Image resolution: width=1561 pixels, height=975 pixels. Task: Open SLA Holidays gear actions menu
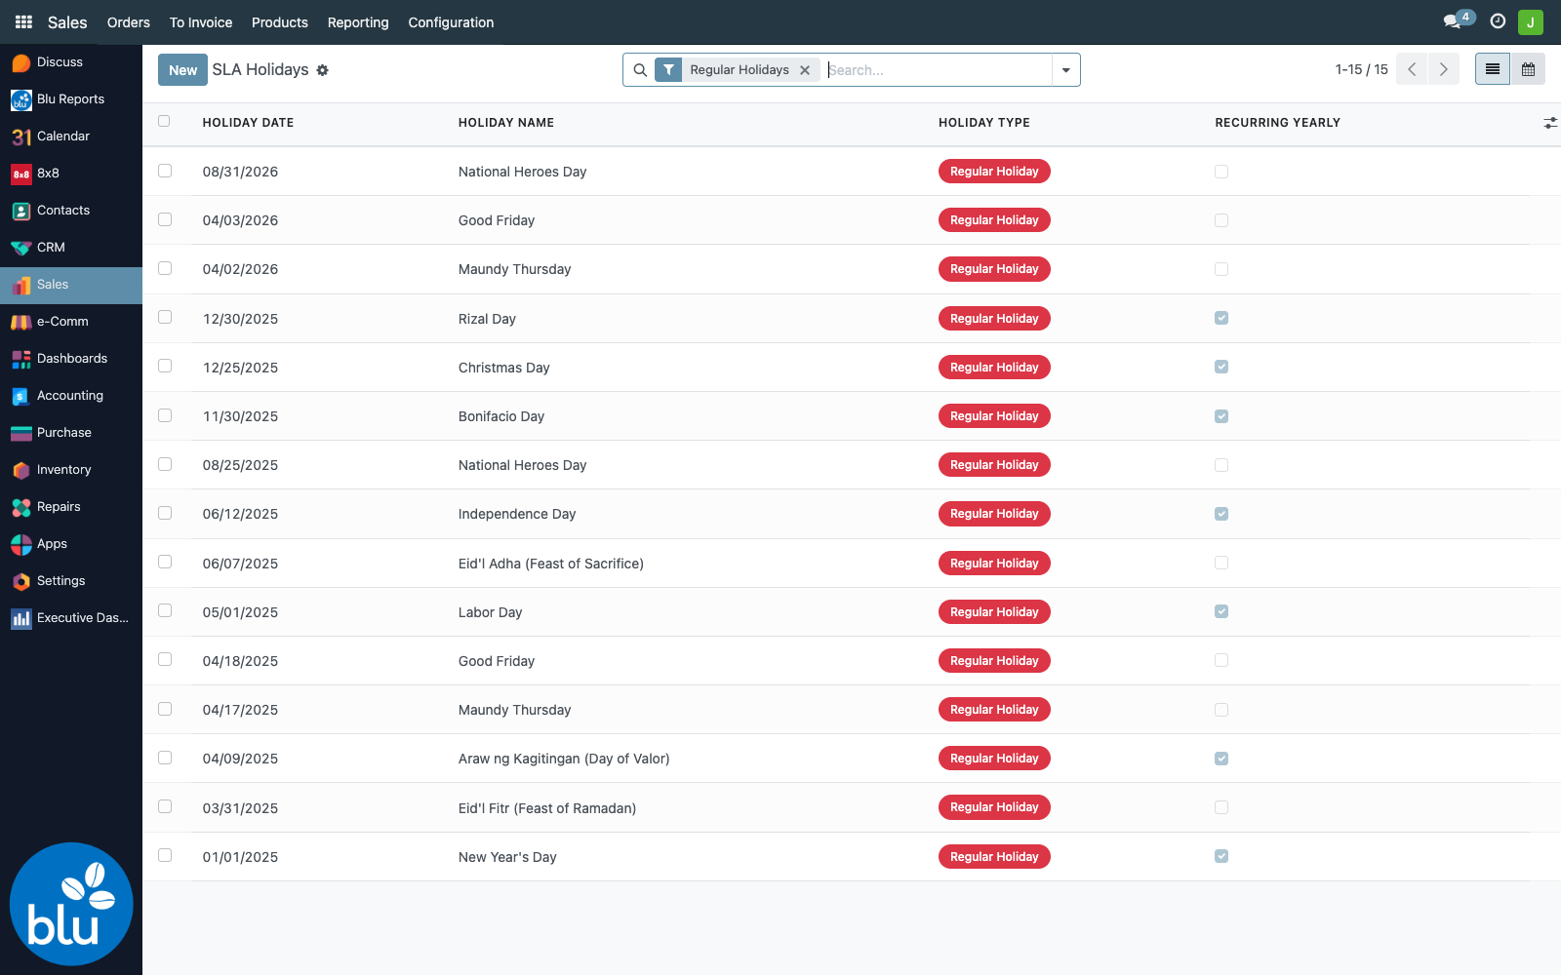(x=323, y=70)
